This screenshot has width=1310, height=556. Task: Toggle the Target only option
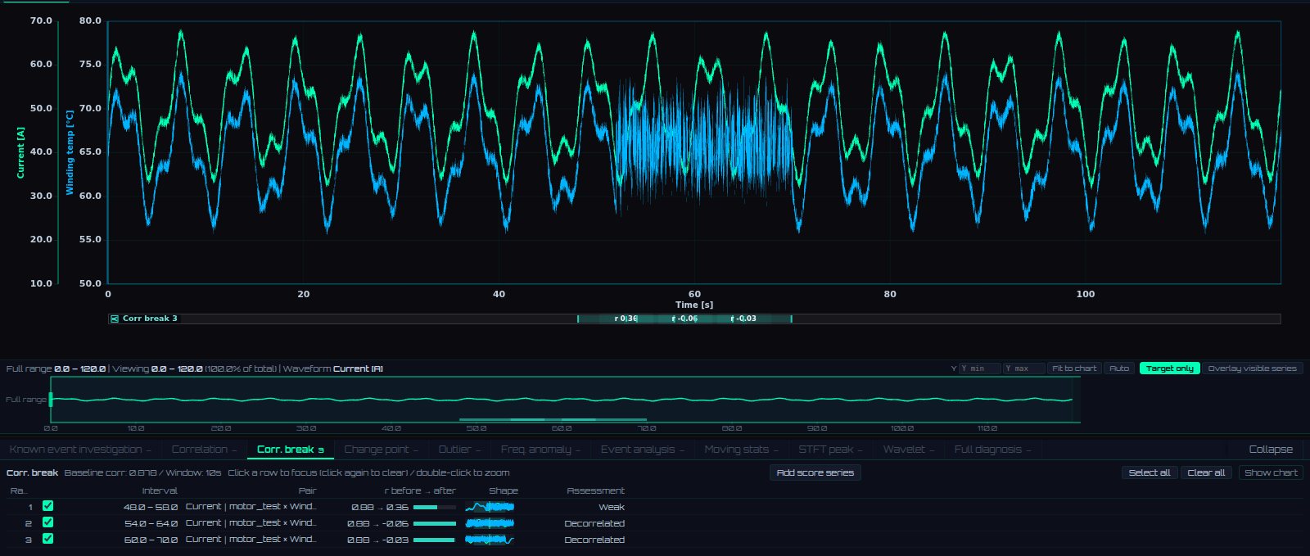point(1169,368)
